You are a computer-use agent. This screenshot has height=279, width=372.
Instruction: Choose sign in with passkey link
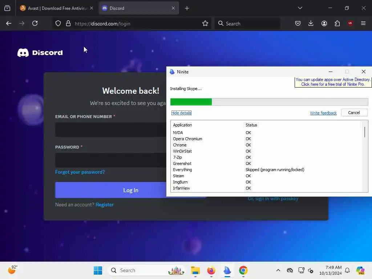click(x=273, y=199)
